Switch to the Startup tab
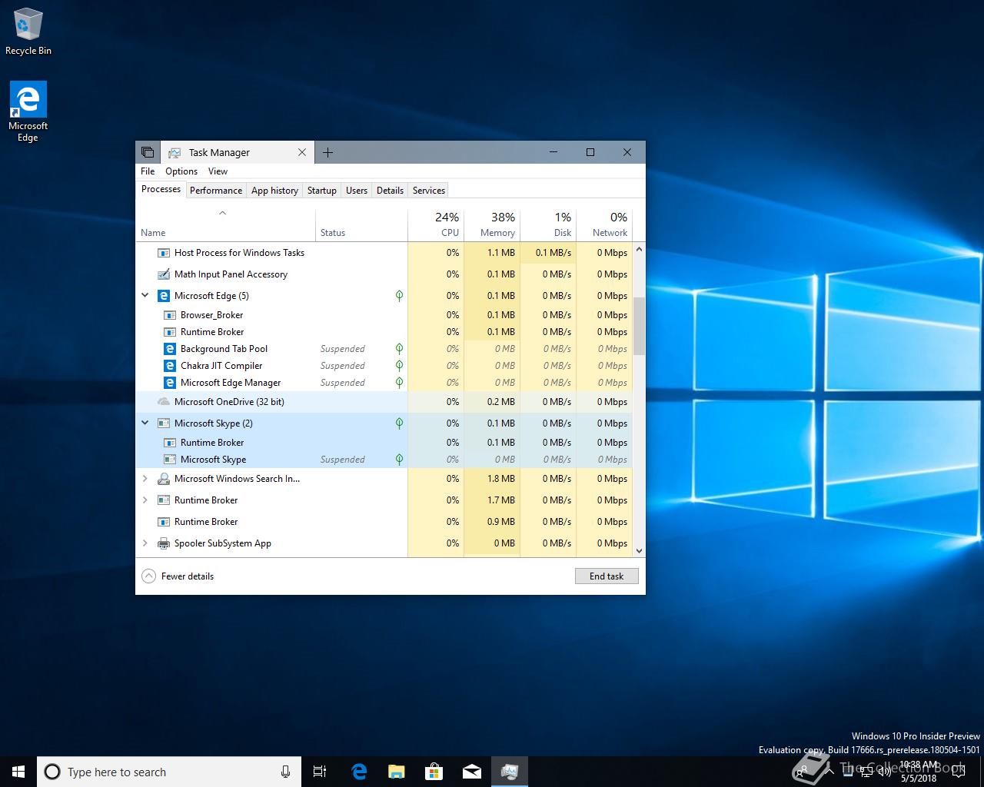The image size is (984, 787). coord(322,191)
